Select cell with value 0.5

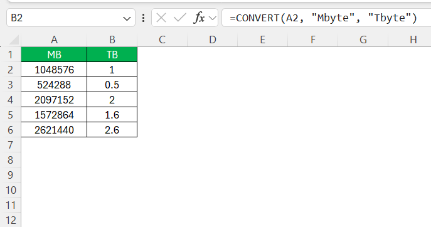pos(112,85)
